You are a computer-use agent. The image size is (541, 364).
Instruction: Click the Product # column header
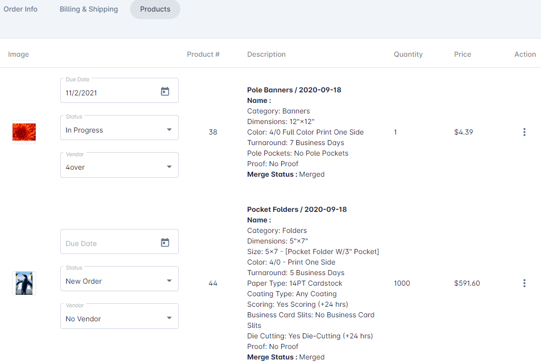point(203,54)
